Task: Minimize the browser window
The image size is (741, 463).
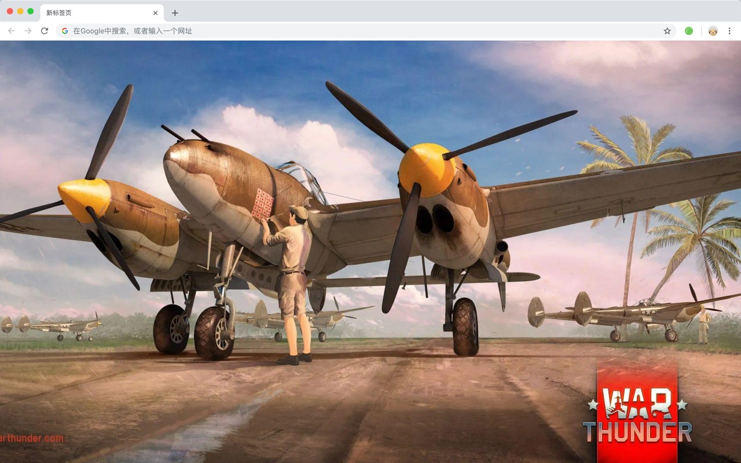Action: coord(20,11)
